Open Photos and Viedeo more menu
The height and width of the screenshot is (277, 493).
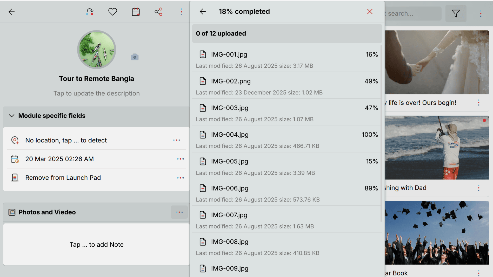click(x=179, y=212)
